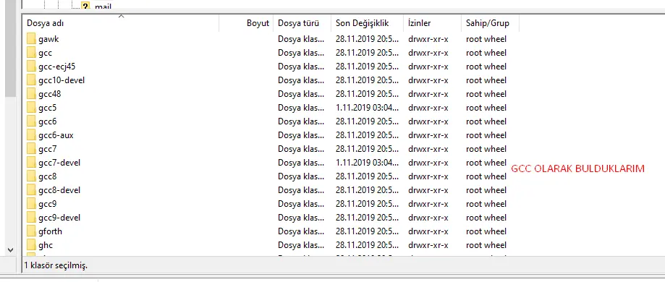This screenshot has height=282, width=665.
Task: Select the gcc7 folder name
Action: (x=47, y=149)
